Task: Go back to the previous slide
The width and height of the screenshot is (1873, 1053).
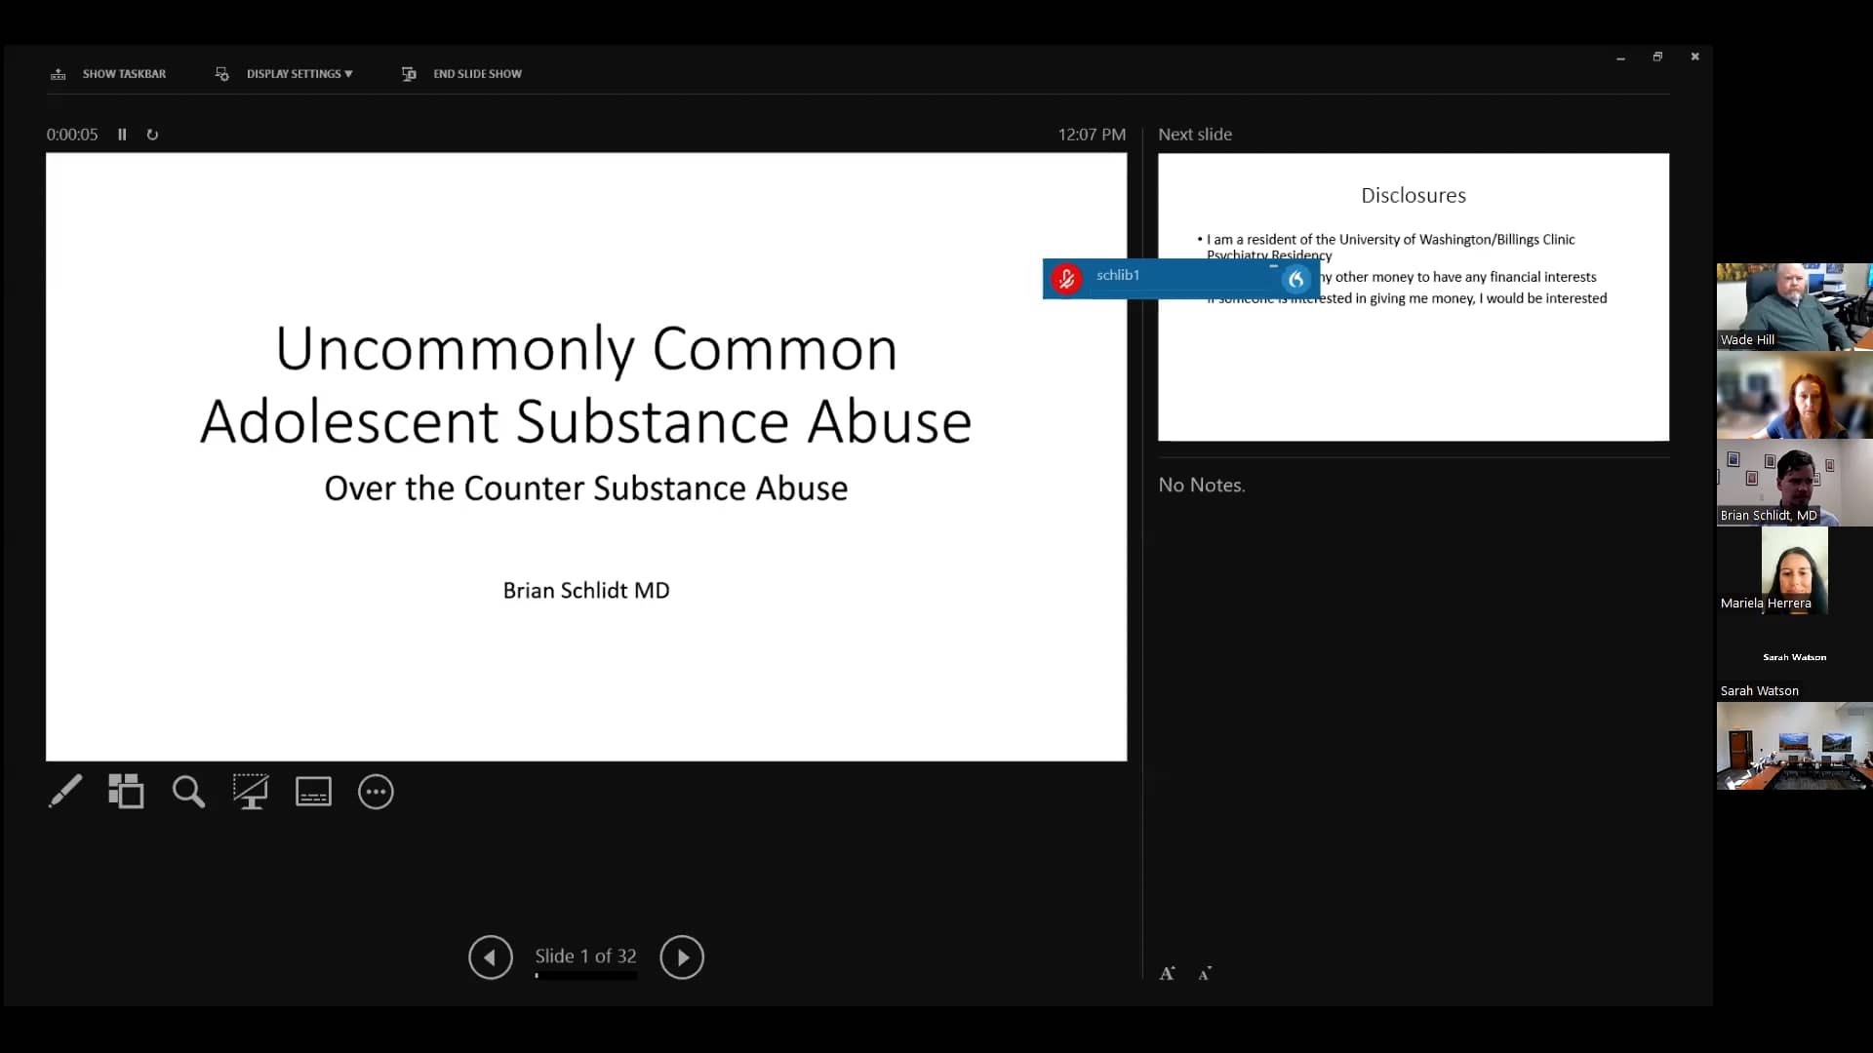Action: (490, 956)
